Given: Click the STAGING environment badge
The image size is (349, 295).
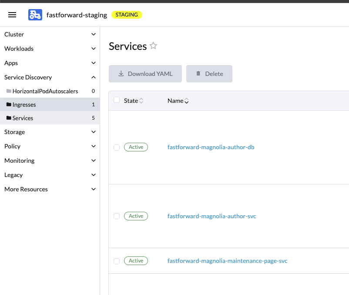Looking at the screenshot, I should (127, 15).
